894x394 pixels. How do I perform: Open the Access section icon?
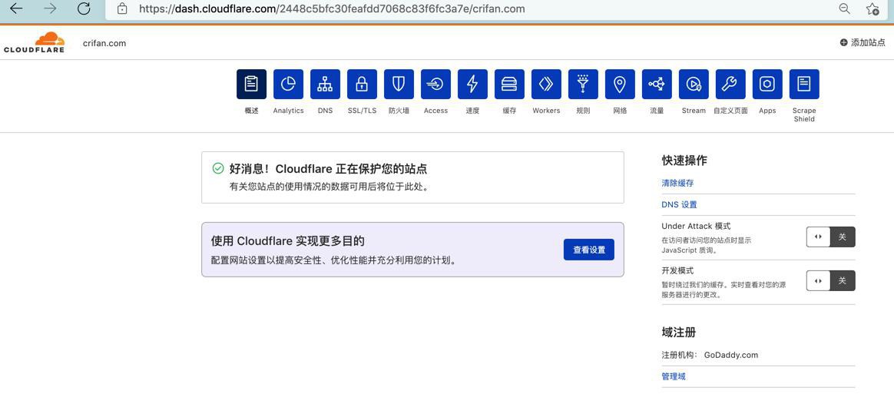[435, 84]
